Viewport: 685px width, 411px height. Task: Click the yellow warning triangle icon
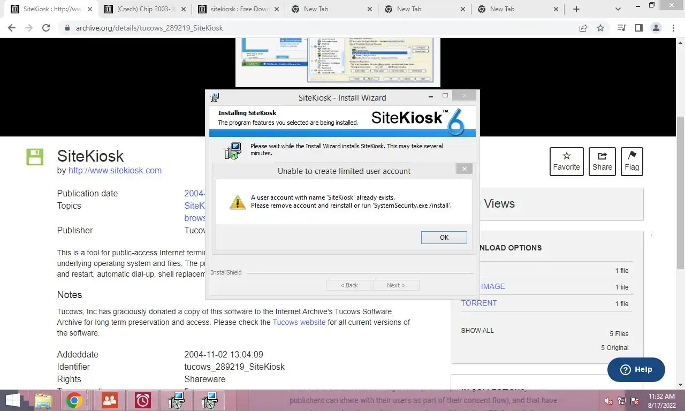(x=238, y=202)
